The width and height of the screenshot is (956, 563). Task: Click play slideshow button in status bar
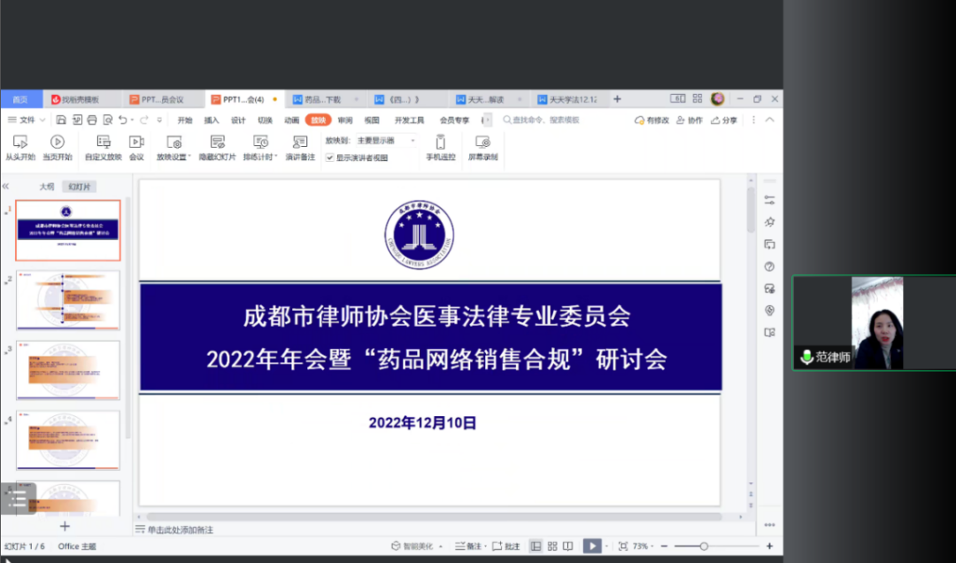pyautogui.click(x=592, y=546)
